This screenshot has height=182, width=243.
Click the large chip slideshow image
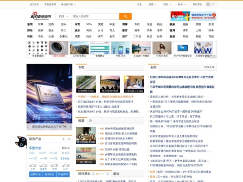[x=49, y=94]
